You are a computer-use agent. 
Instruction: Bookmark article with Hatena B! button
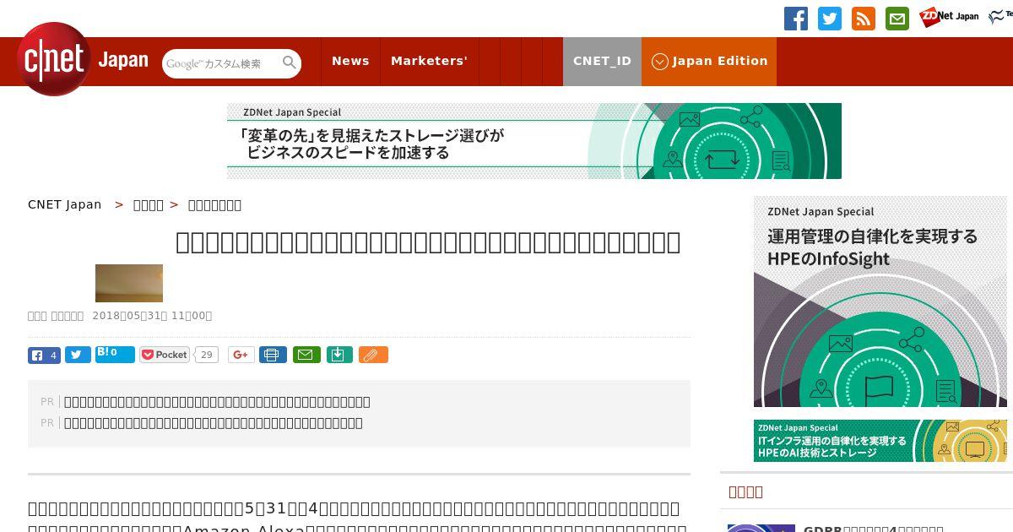(115, 355)
